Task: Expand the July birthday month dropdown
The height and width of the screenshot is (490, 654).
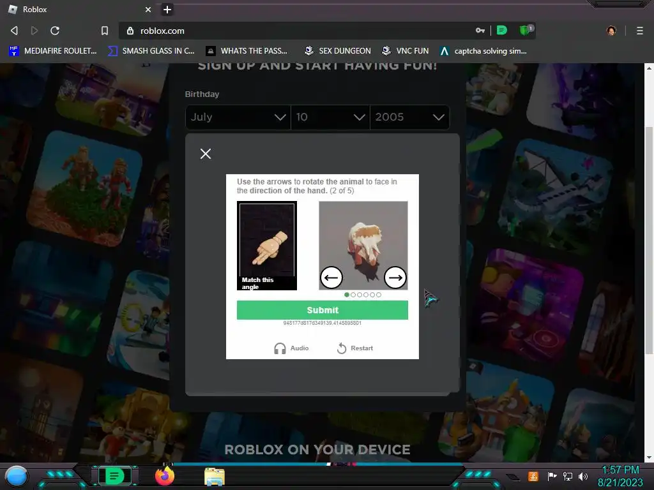Action: [238, 117]
